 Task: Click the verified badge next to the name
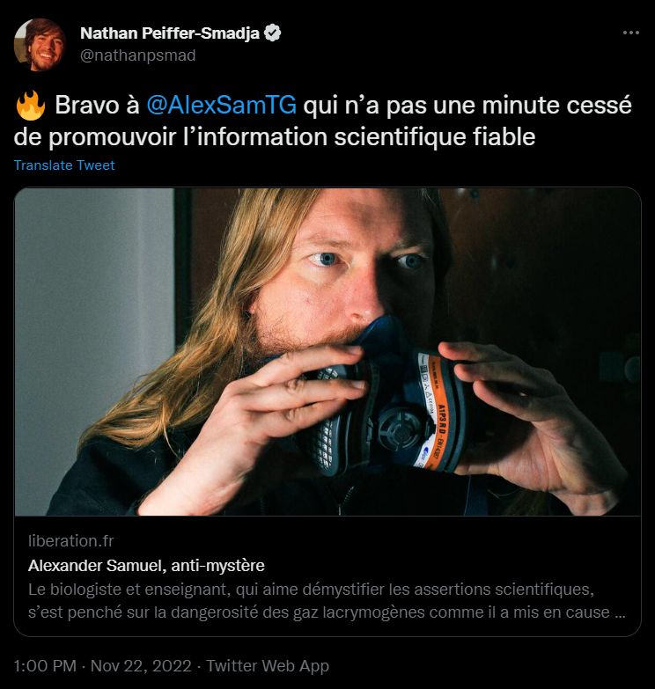point(273,33)
